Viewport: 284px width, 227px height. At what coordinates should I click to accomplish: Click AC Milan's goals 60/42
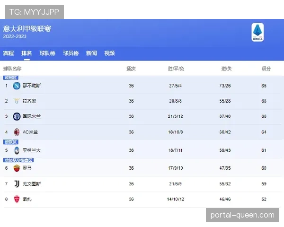point(225,132)
